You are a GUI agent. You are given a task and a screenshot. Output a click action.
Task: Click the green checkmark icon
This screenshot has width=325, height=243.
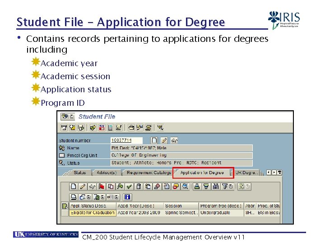click(x=130, y=187)
